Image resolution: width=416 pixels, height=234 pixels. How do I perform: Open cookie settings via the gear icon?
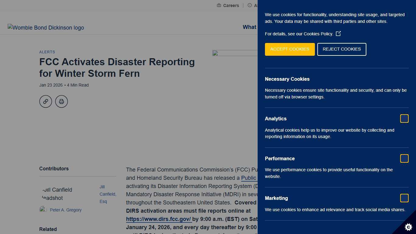[408, 227]
